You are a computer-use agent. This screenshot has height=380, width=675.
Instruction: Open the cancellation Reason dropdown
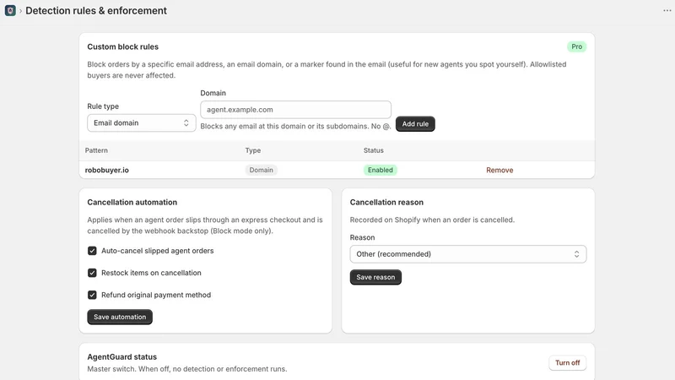[468, 254]
